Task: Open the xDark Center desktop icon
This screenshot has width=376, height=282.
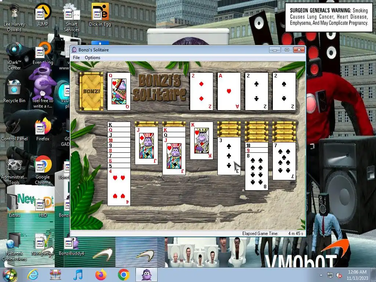Action: (x=14, y=56)
